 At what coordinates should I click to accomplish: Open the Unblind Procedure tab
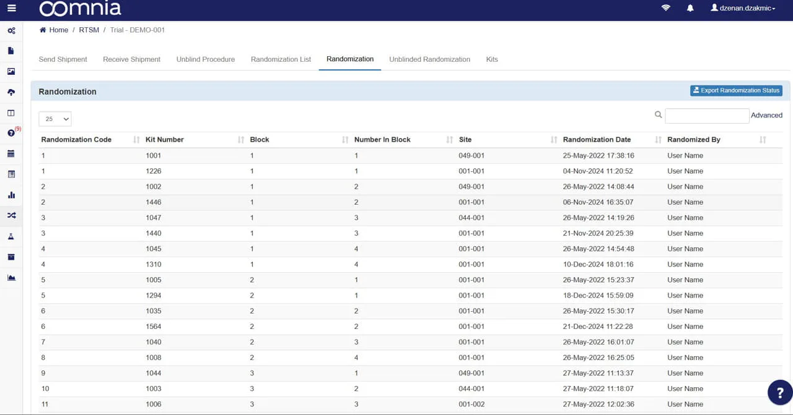coord(206,59)
